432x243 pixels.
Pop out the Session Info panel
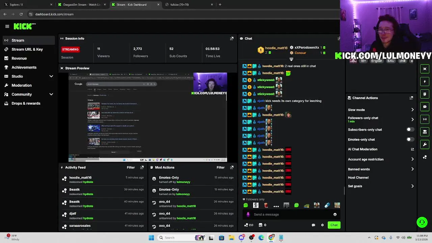point(232,38)
